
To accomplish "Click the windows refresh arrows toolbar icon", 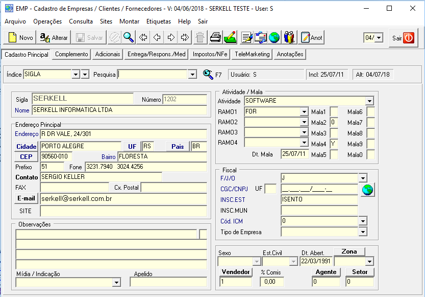I will coord(261,37).
